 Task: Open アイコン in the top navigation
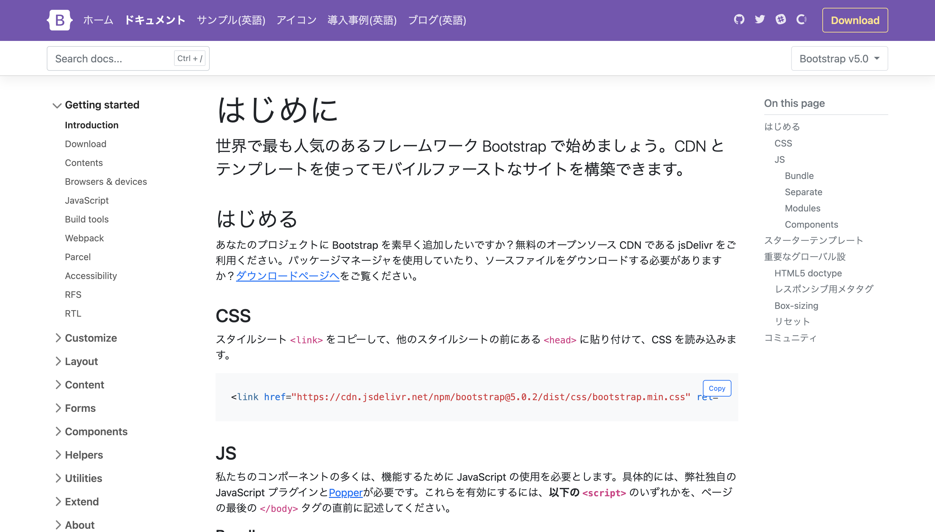[296, 20]
